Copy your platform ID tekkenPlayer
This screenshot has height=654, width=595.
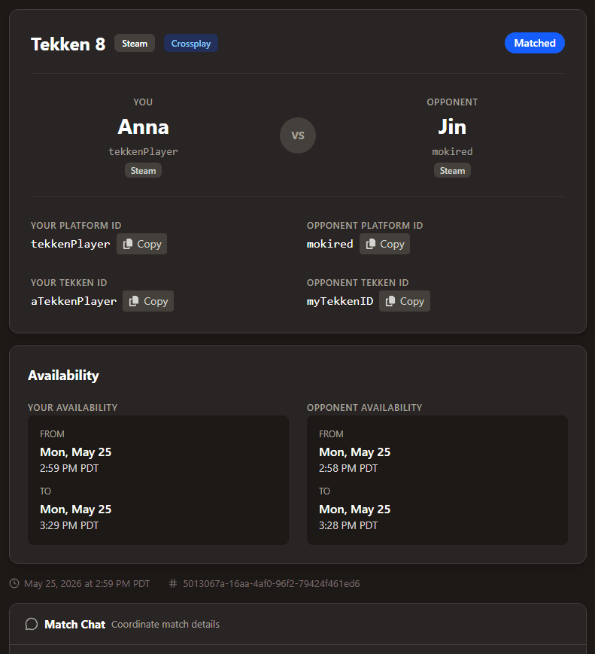(x=141, y=244)
